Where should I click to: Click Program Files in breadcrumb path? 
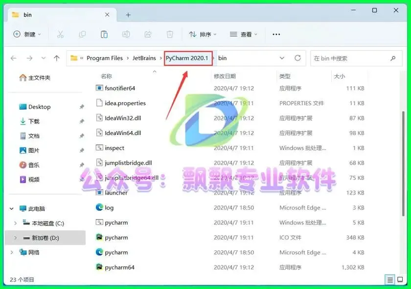105,58
